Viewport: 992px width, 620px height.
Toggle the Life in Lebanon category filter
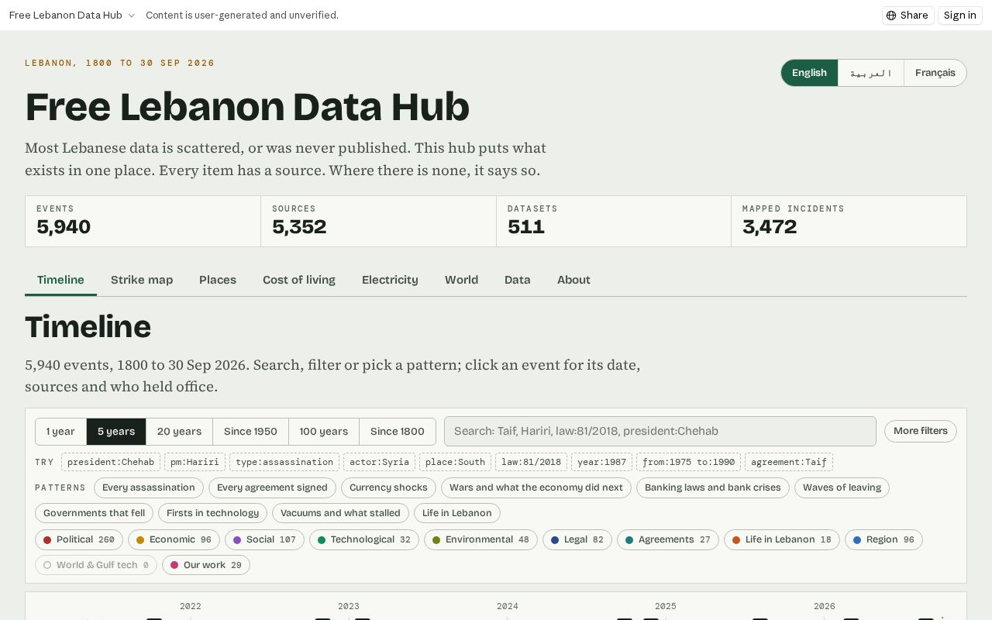[782, 539]
